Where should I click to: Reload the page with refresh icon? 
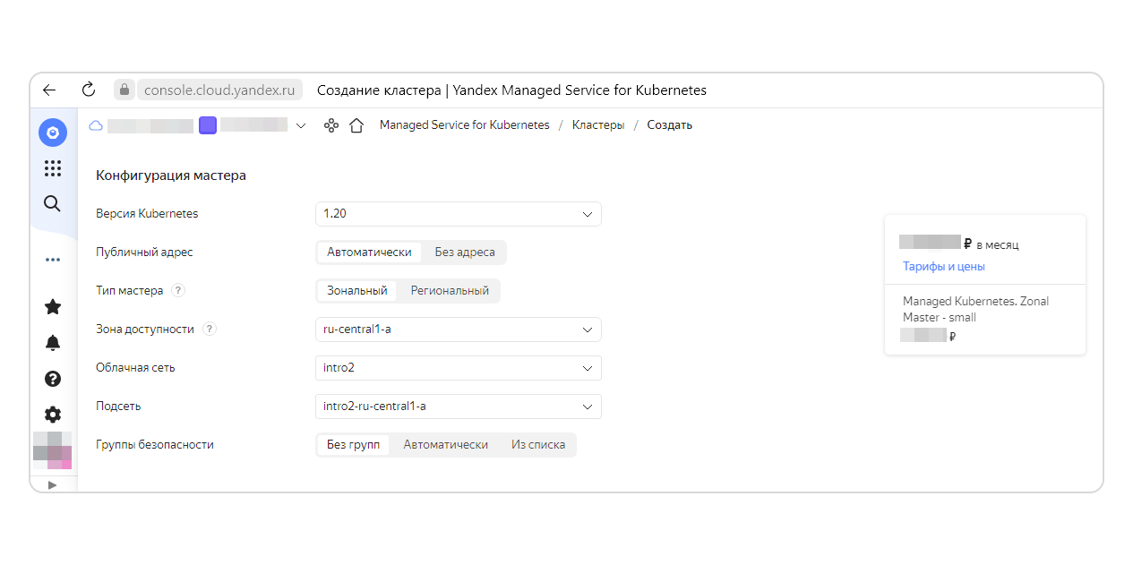[x=88, y=90]
